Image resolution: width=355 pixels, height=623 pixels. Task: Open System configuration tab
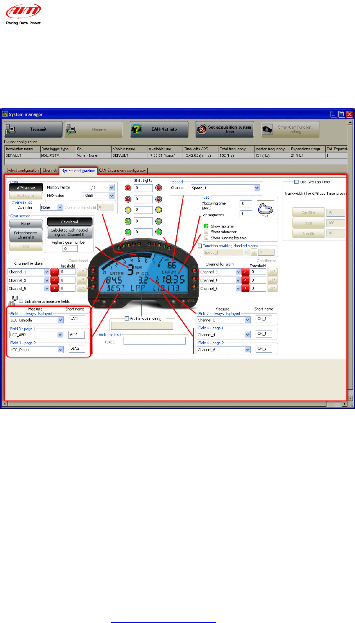pyautogui.click(x=78, y=171)
